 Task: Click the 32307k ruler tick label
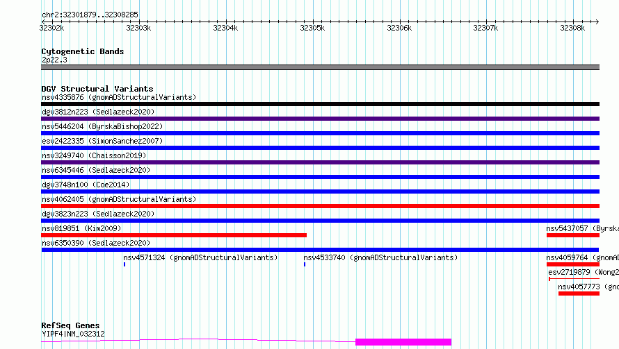485,28
